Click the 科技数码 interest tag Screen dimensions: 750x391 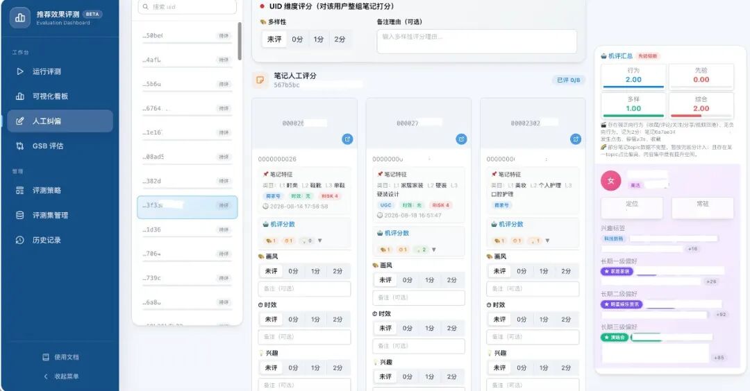[614, 238]
